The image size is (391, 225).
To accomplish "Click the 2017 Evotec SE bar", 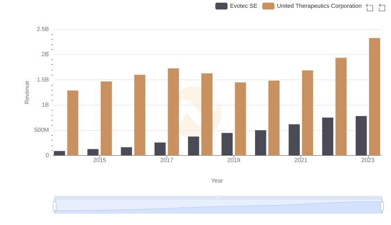I will click(x=160, y=149).
